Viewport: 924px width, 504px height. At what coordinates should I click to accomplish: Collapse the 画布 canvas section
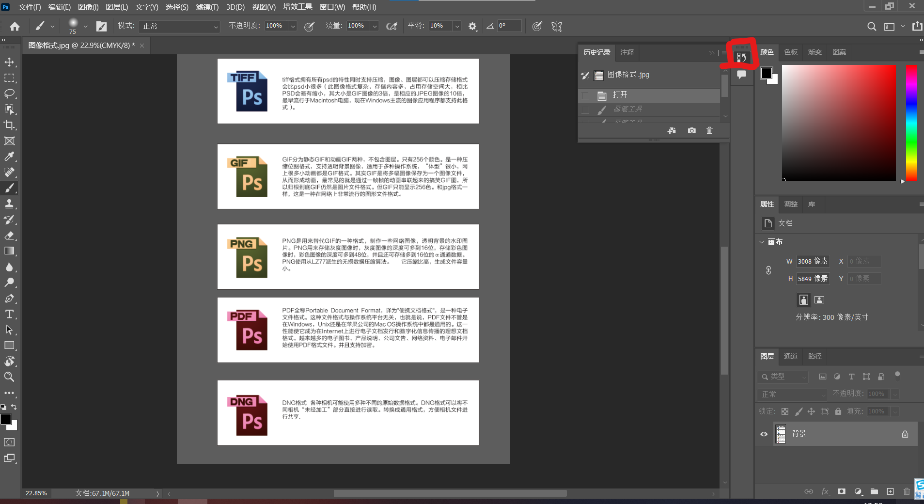(762, 242)
